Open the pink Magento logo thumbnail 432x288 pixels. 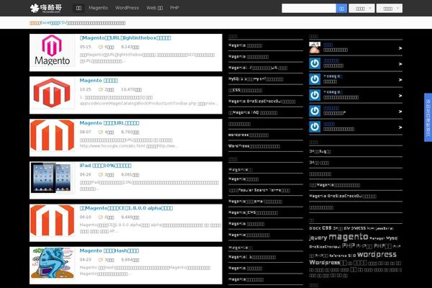point(52,50)
